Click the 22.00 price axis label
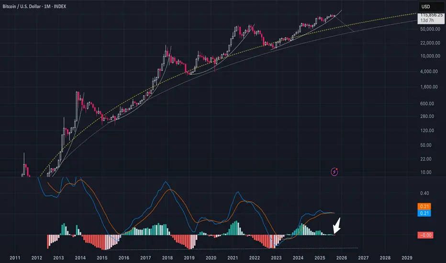Screen dimensions: 446x263 (x=426, y=159)
